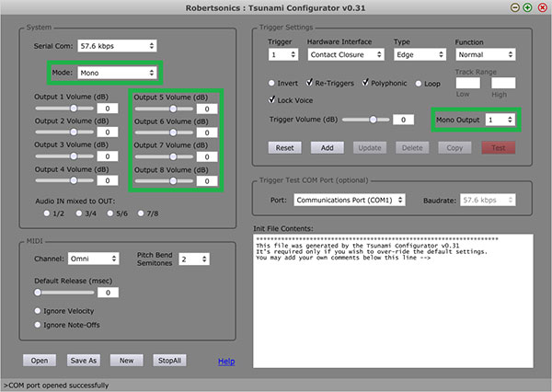Click the Output 1 Volume slider handle

(x=74, y=109)
